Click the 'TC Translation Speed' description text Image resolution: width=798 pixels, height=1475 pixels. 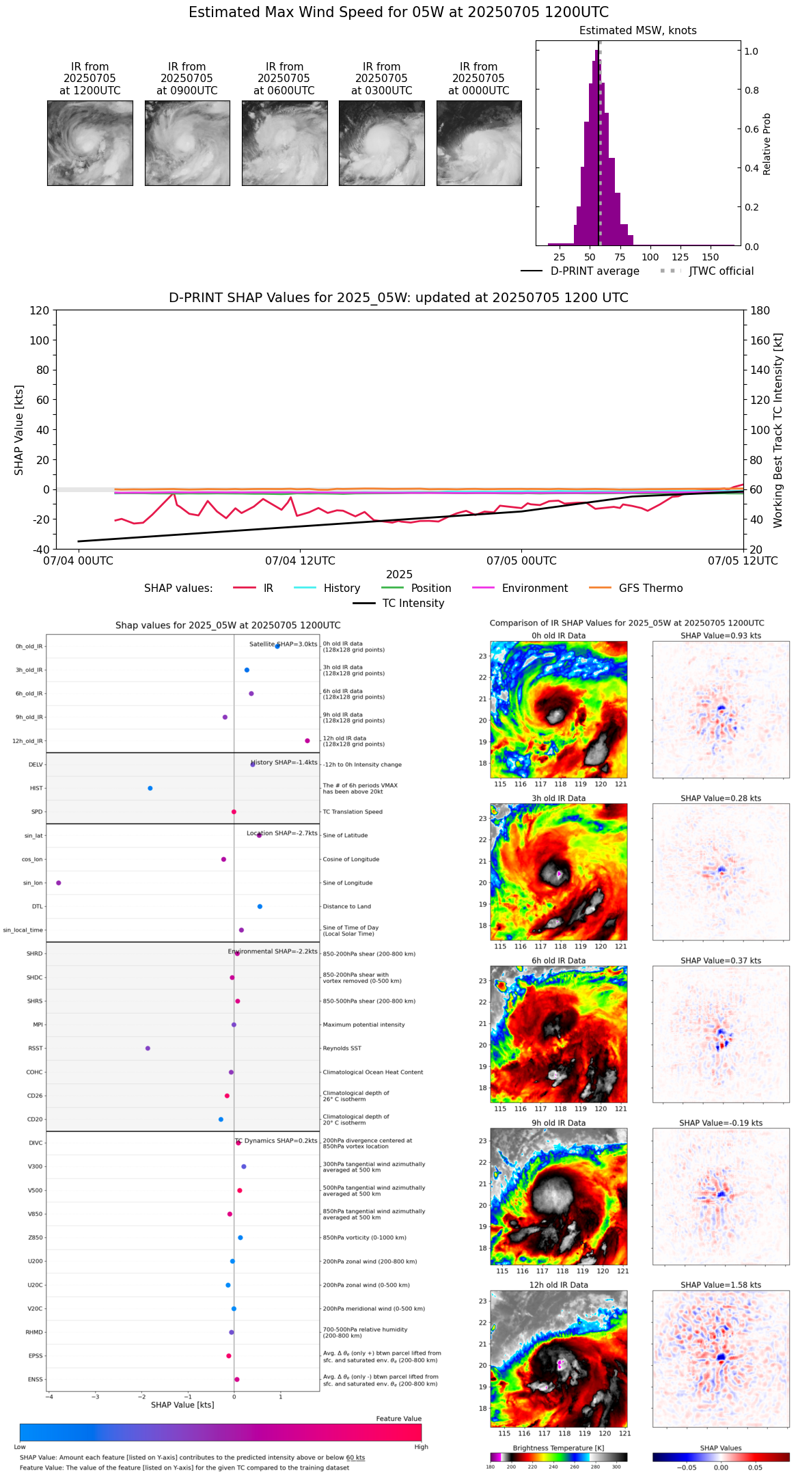point(353,812)
